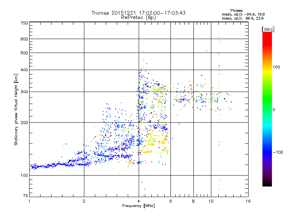This screenshot has width=292, height=219.
Task: Click the plot title 'Tromsø 20151221 17:02:00-17:03:43'
Action: click(138, 13)
